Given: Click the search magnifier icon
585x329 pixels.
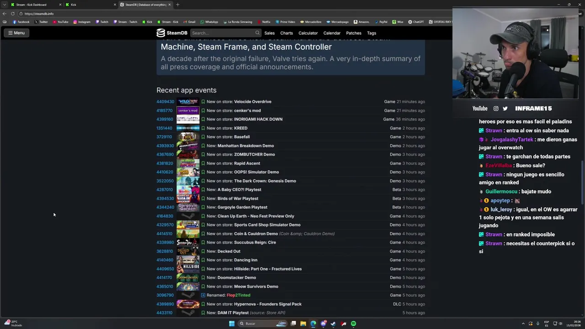Looking at the screenshot, I should coord(257,33).
